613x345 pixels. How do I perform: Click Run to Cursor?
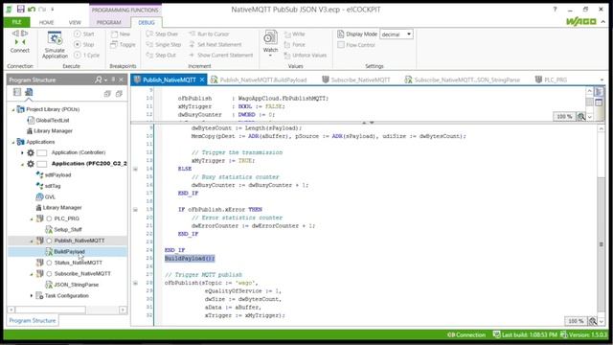pyautogui.click(x=209, y=34)
